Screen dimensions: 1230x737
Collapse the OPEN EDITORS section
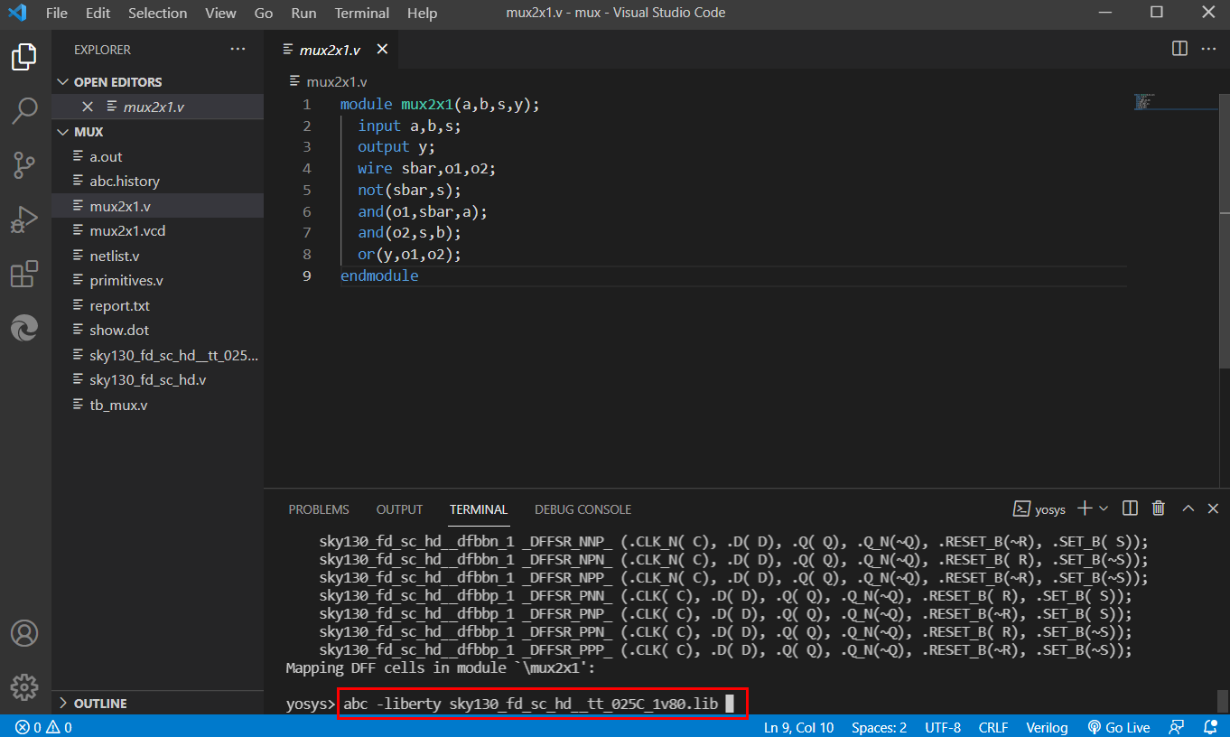[x=62, y=81]
